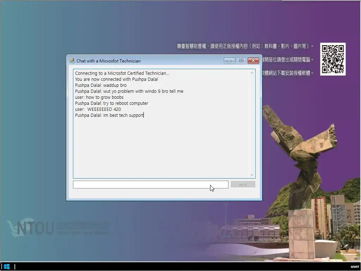Click the QR code on the desktop wallpaper
This screenshot has height=271, width=361.
click(333, 59)
